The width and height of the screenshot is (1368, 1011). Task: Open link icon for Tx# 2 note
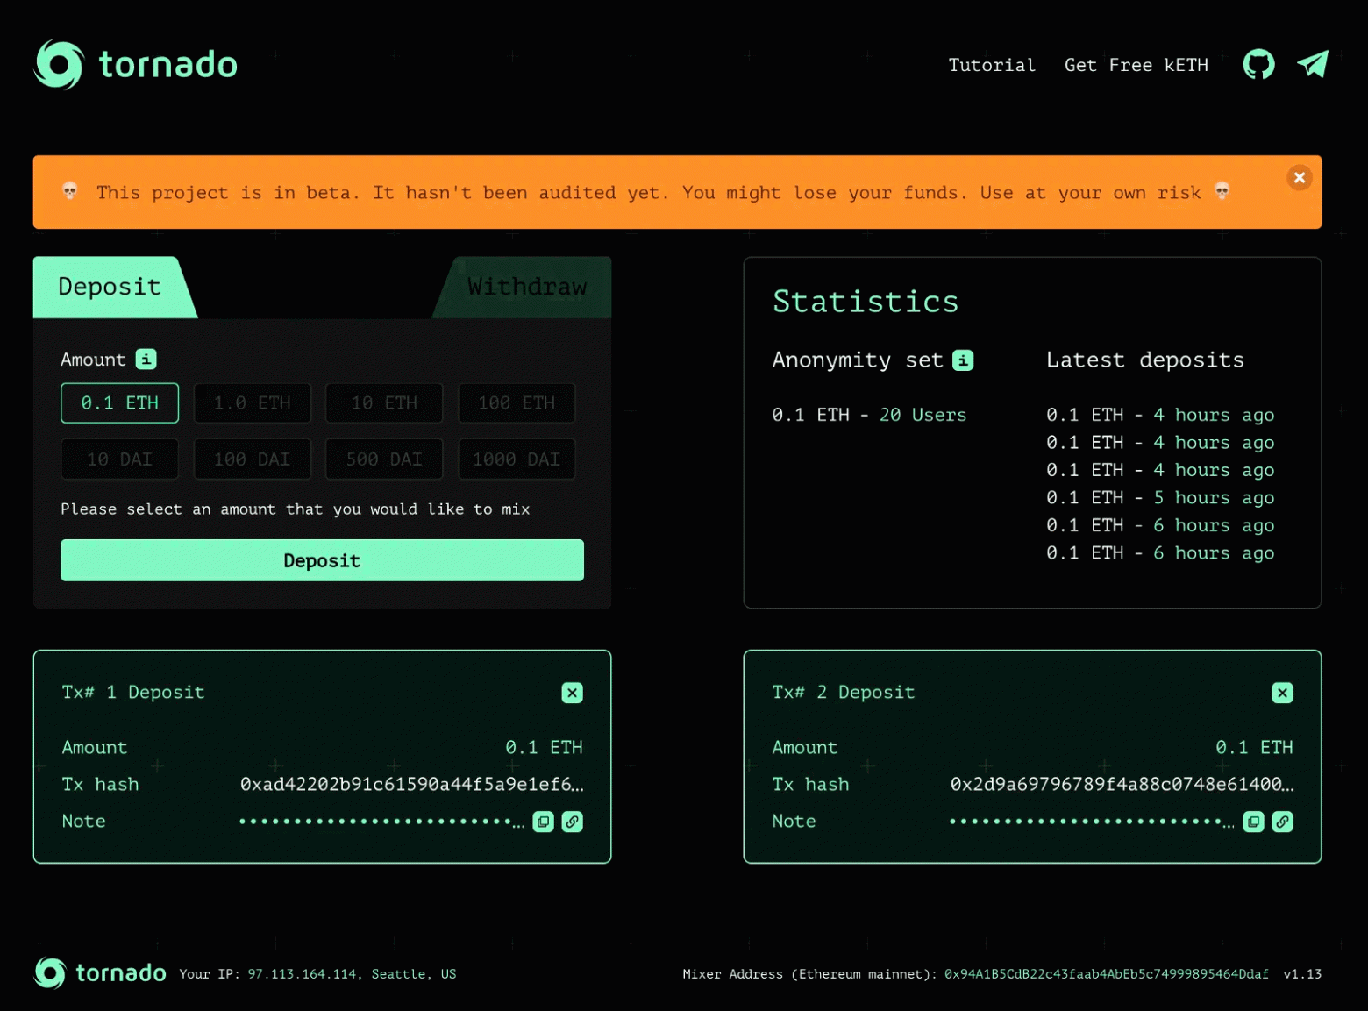pyautogui.click(x=1283, y=822)
